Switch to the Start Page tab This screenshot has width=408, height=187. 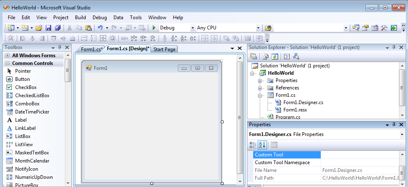[x=164, y=49]
